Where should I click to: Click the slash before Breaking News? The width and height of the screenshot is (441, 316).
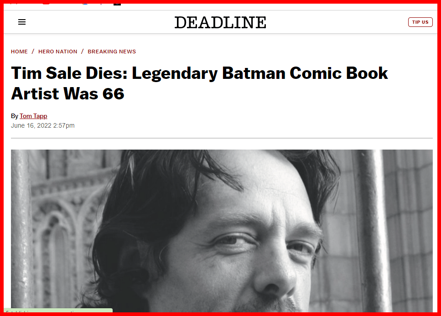click(83, 52)
